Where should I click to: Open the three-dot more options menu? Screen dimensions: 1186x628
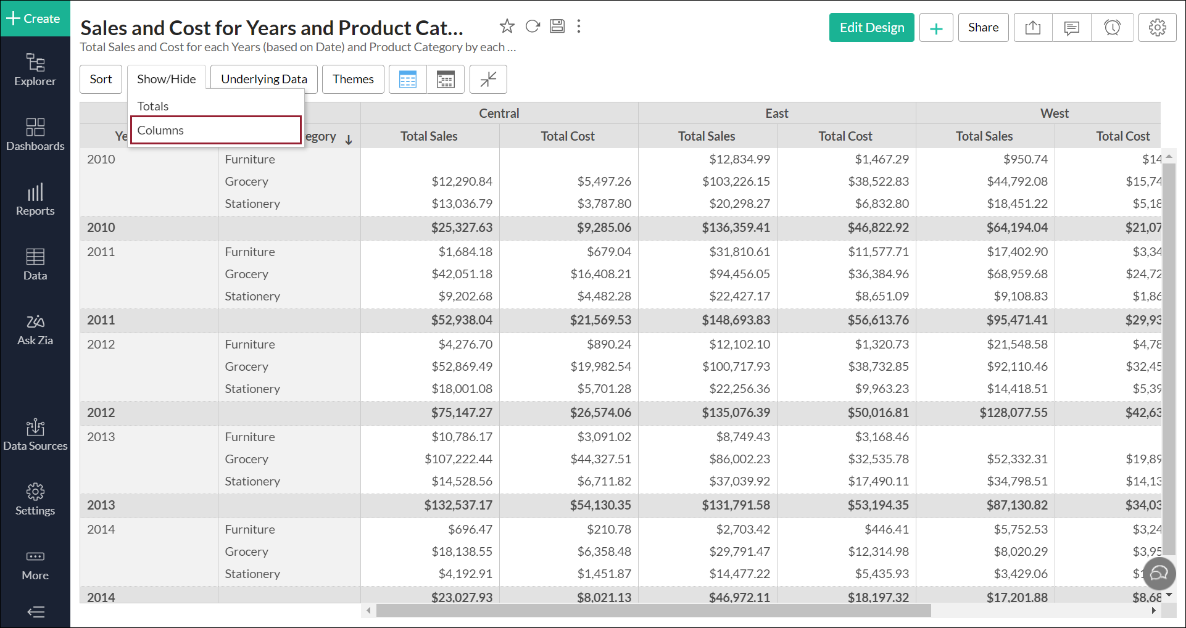(579, 27)
